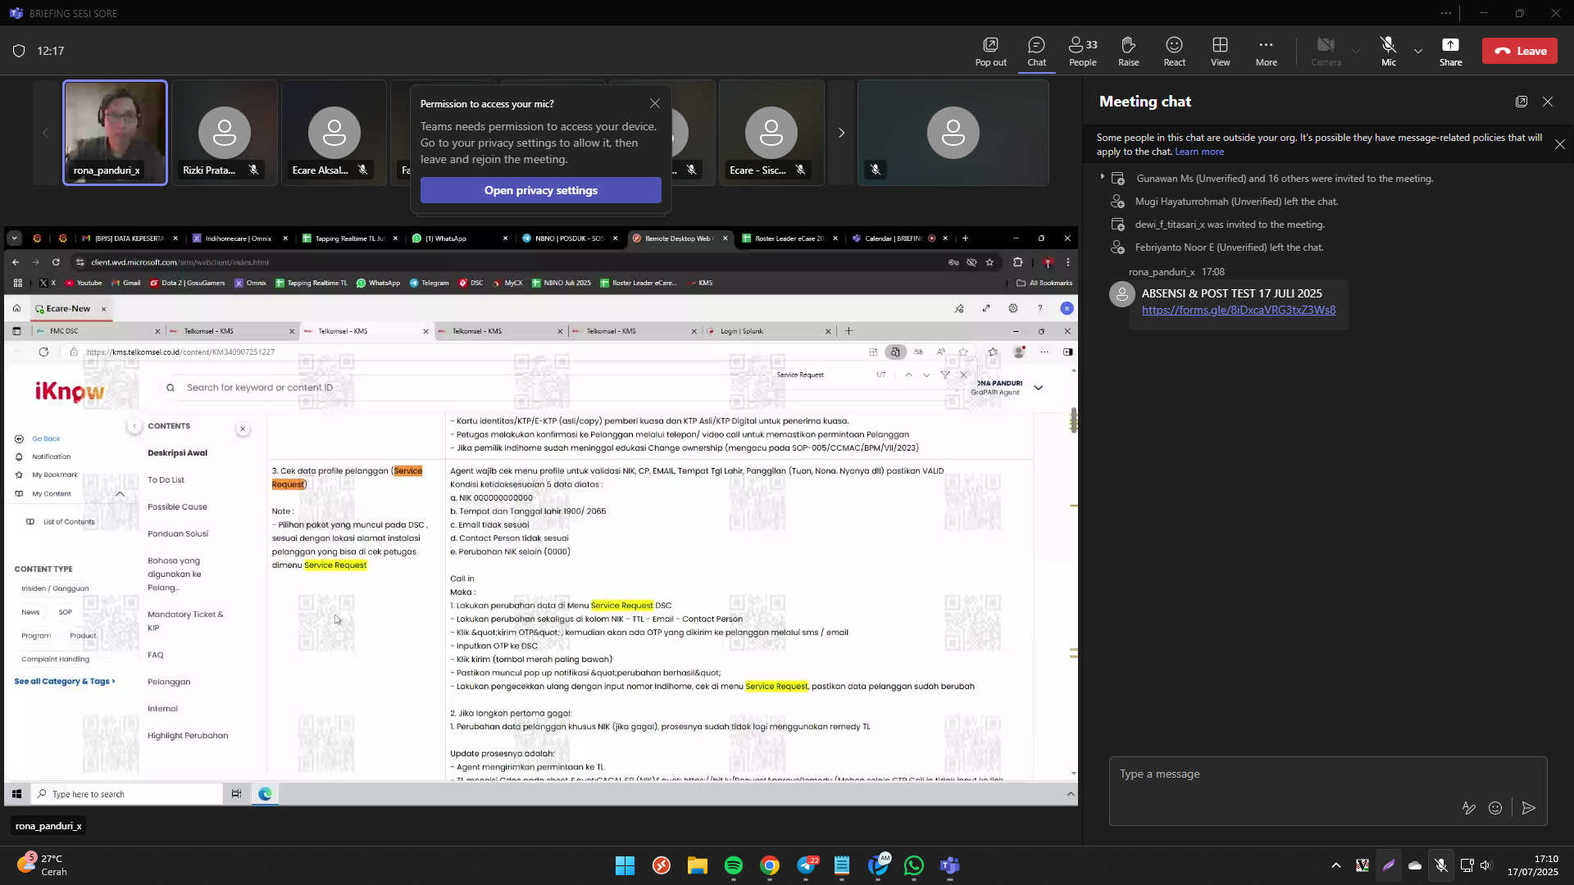Screen dimensions: 1574x885
Task: Open the React emoji menu
Action: [1174, 51]
